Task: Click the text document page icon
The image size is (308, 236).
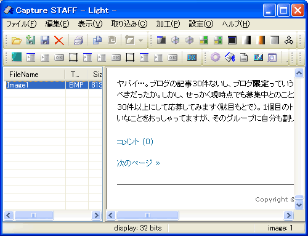Action: (244, 57)
